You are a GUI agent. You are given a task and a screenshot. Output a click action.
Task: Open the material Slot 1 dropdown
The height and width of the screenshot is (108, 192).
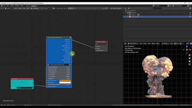pyautogui.click(x=48, y=8)
